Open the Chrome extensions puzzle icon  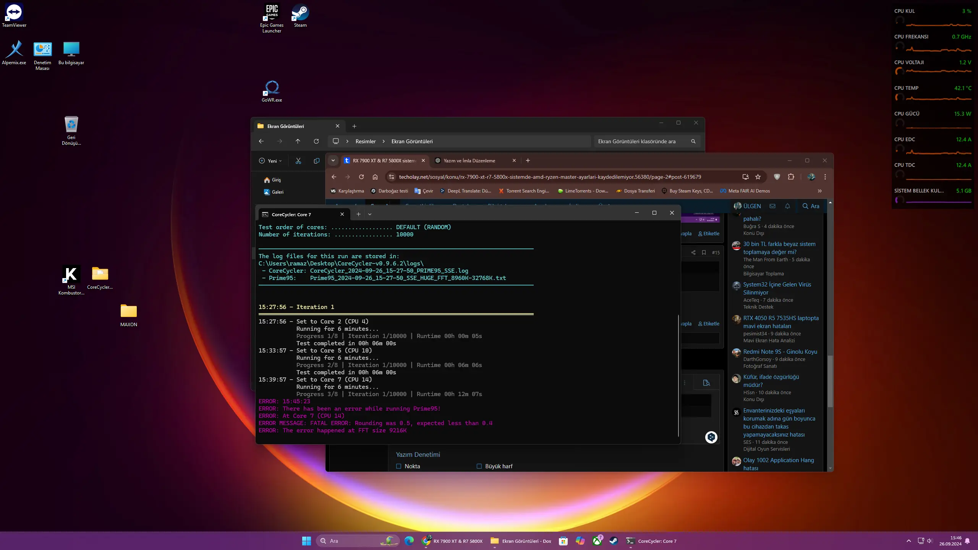(x=791, y=177)
